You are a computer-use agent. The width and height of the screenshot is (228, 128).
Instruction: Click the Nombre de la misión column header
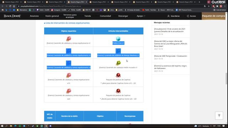click(69, 116)
